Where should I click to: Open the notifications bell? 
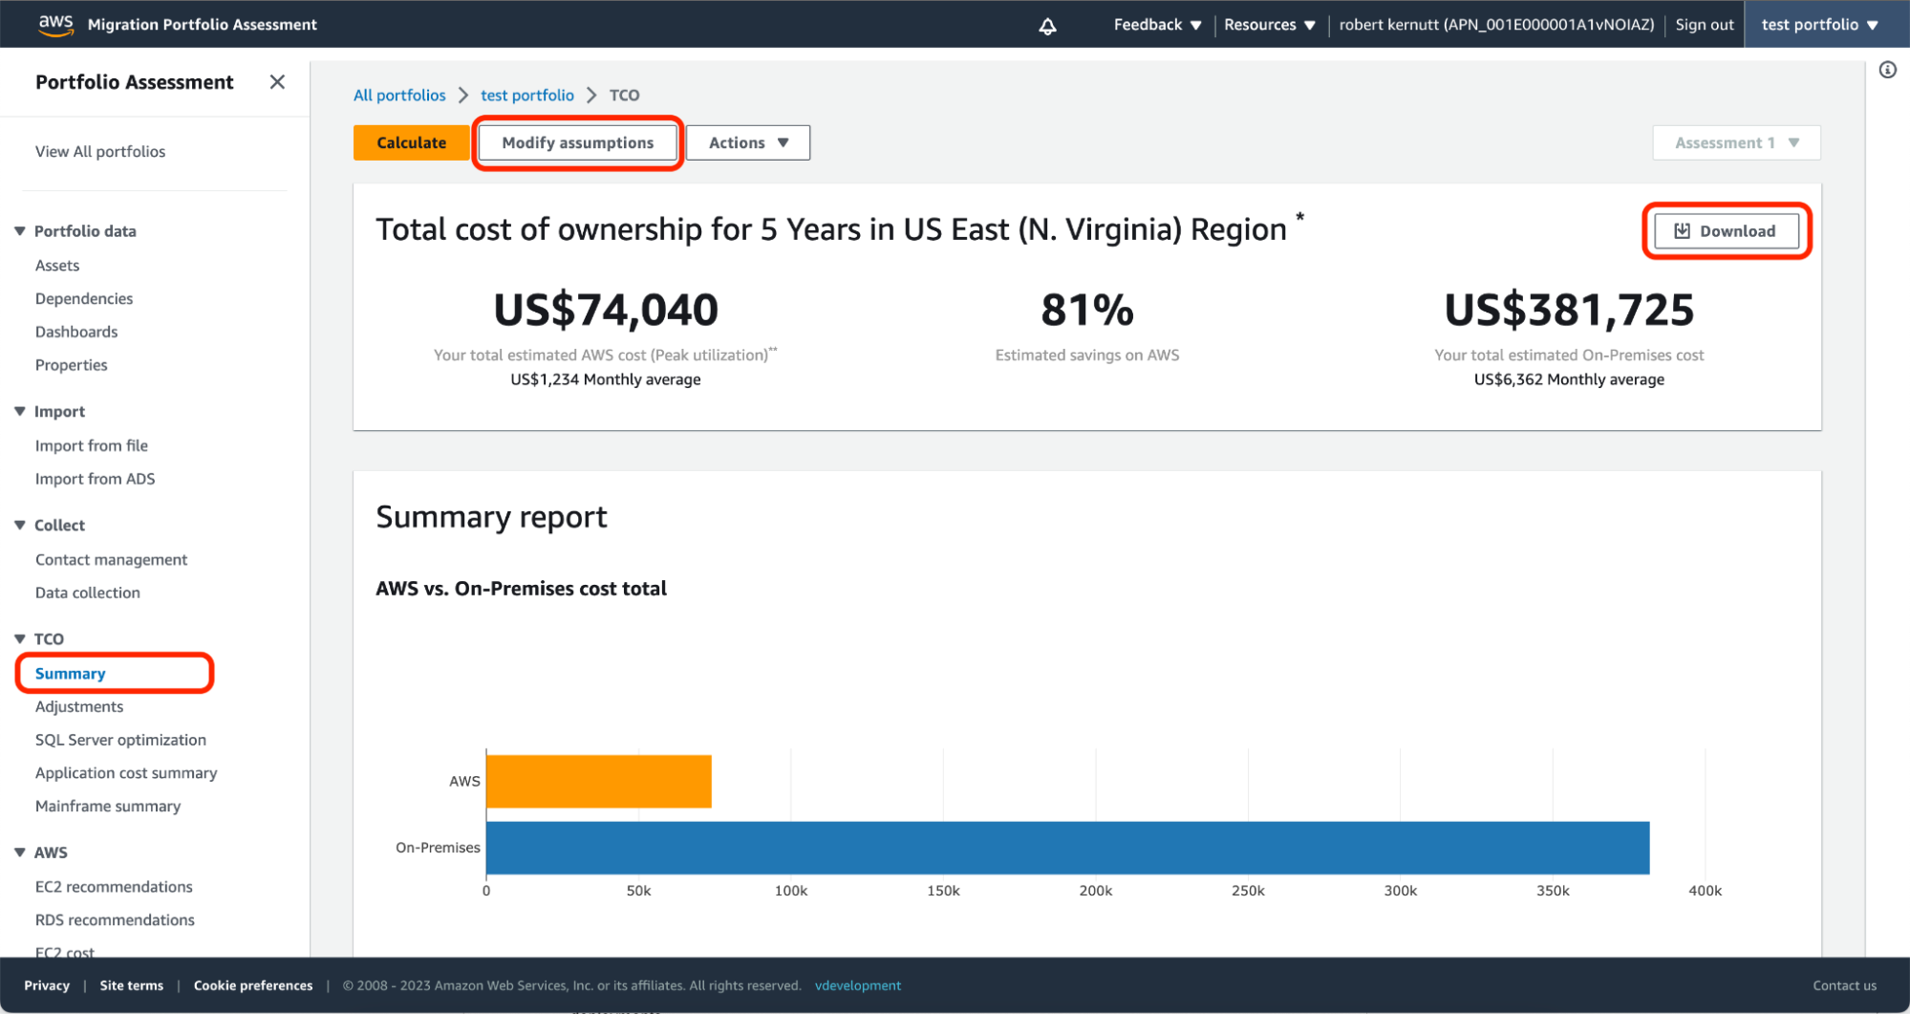click(x=1047, y=26)
